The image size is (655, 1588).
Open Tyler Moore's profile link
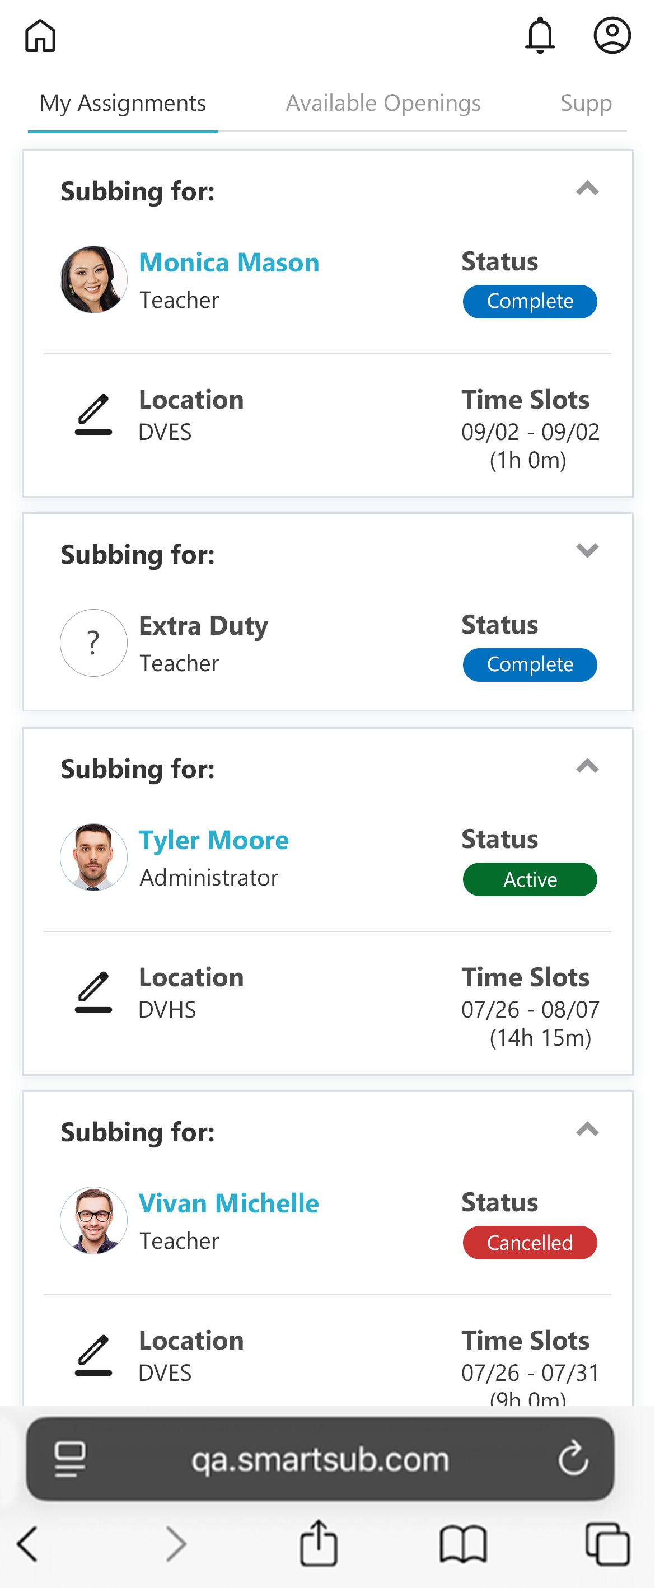point(213,840)
